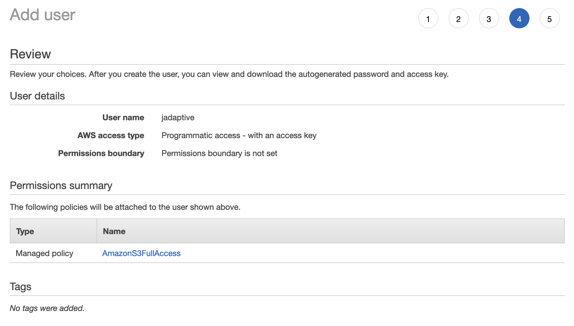Sort by the Name column header
Image resolution: width=574 pixels, height=326 pixels.
click(x=114, y=231)
